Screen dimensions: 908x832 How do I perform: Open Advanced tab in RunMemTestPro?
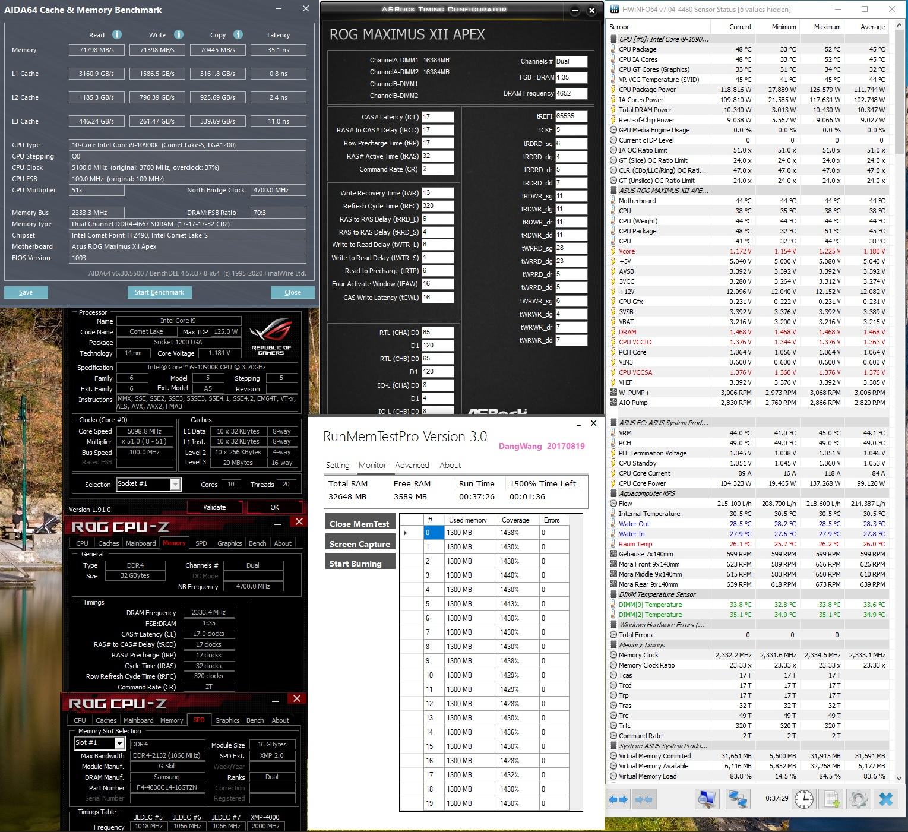tap(412, 465)
